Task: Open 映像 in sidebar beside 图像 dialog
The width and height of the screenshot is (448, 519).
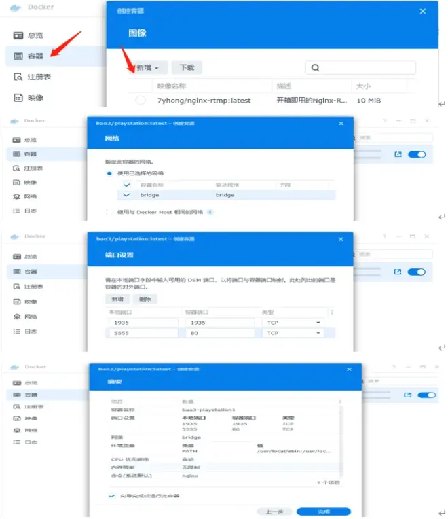Action: click(x=29, y=98)
